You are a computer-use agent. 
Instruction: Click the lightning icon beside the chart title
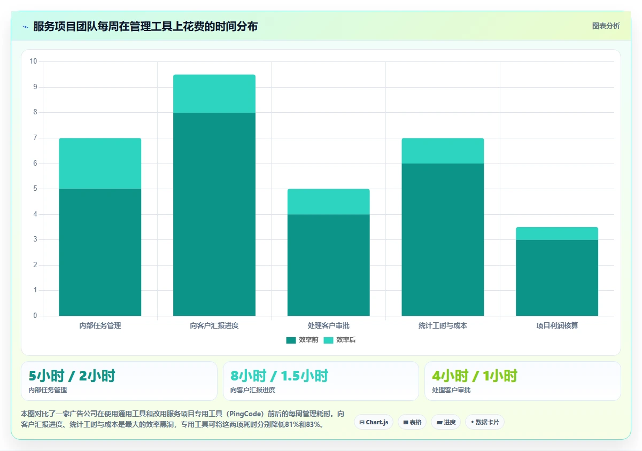[25, 26]
